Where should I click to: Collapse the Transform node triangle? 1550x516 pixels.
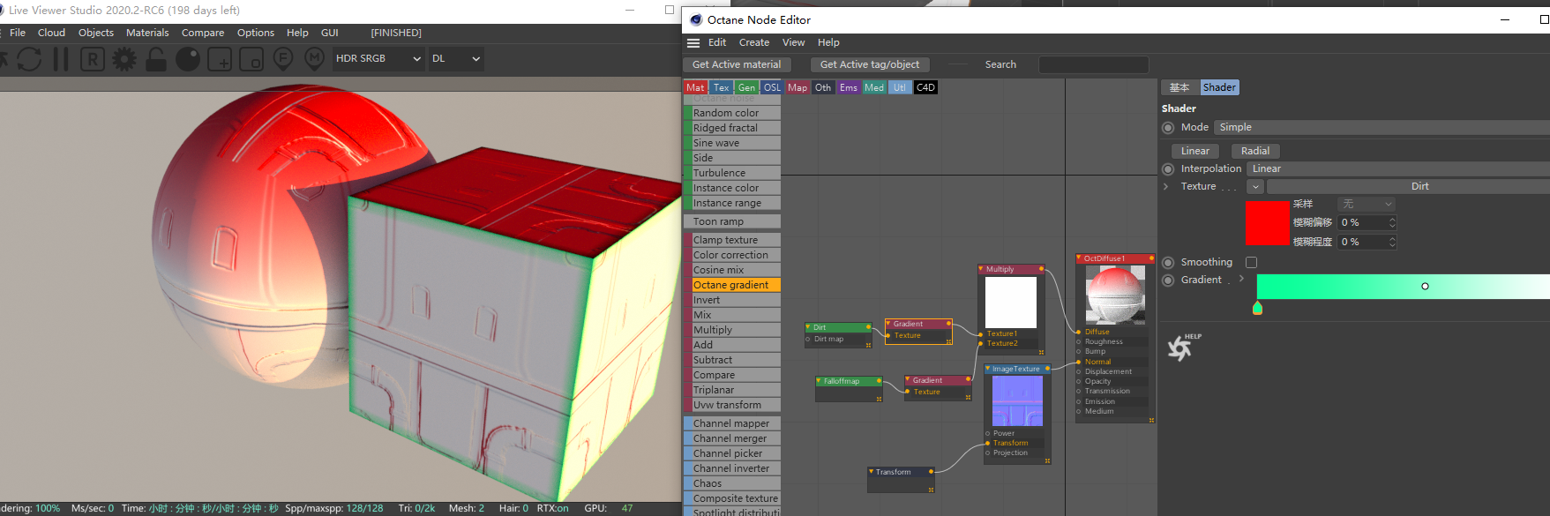tap(872, 472)
